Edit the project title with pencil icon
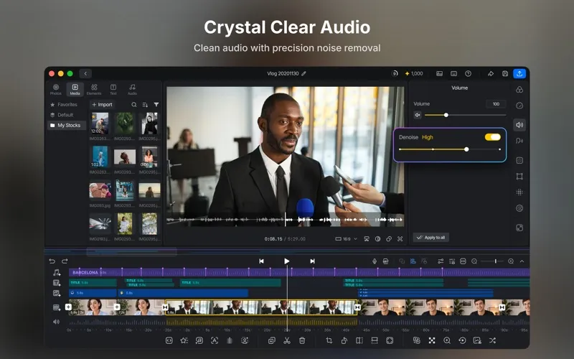 point(304,74)
